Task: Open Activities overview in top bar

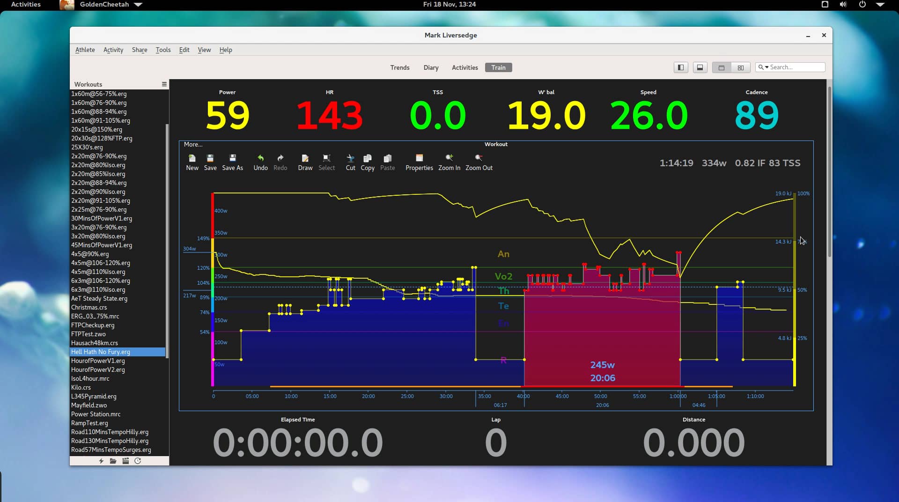Action: pos(26,4)
